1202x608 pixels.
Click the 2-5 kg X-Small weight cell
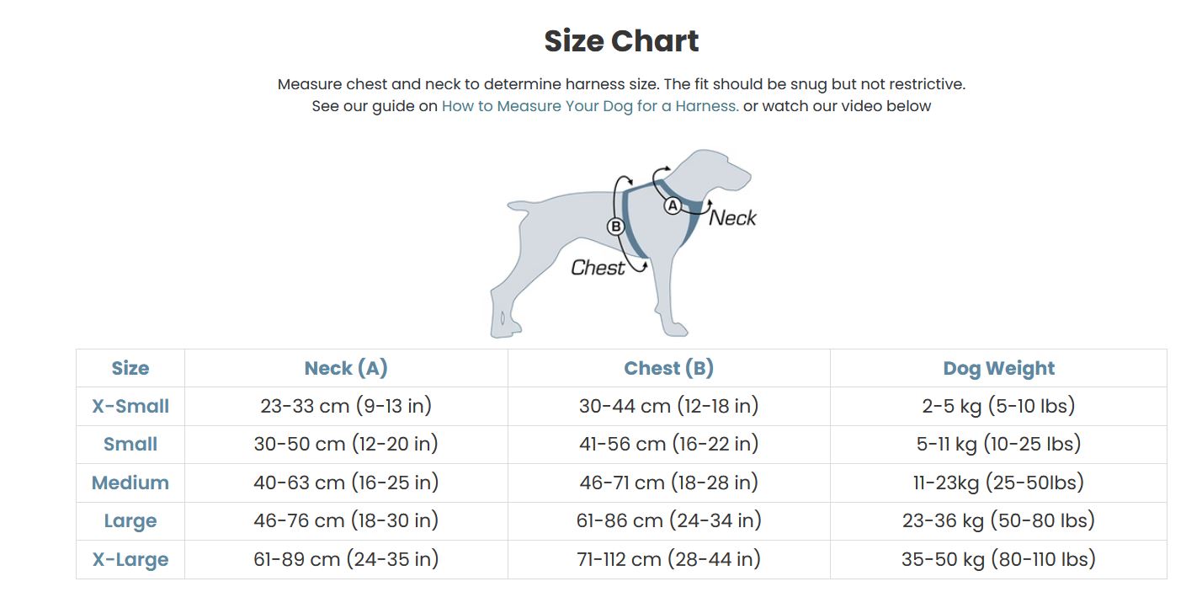point(998,406)
